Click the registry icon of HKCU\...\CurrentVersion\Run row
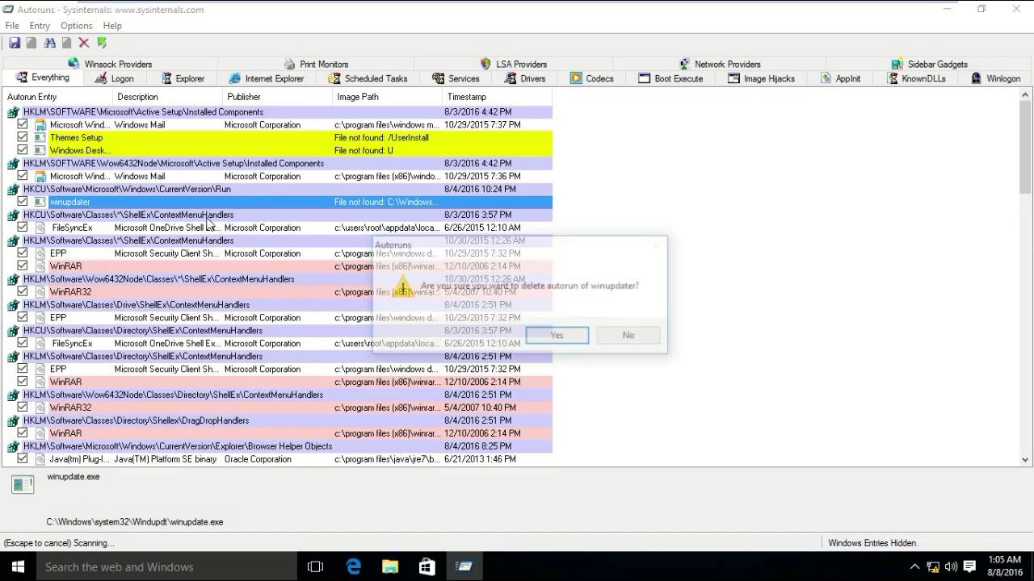The height and width of the screenshot is (581, 1034). coord(14,190)
